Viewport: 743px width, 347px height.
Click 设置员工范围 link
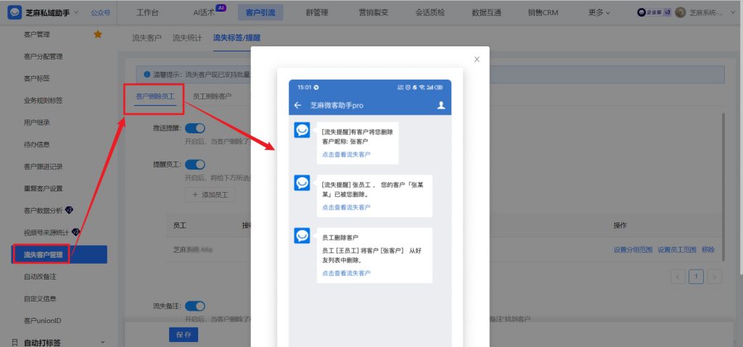(677, 250)
